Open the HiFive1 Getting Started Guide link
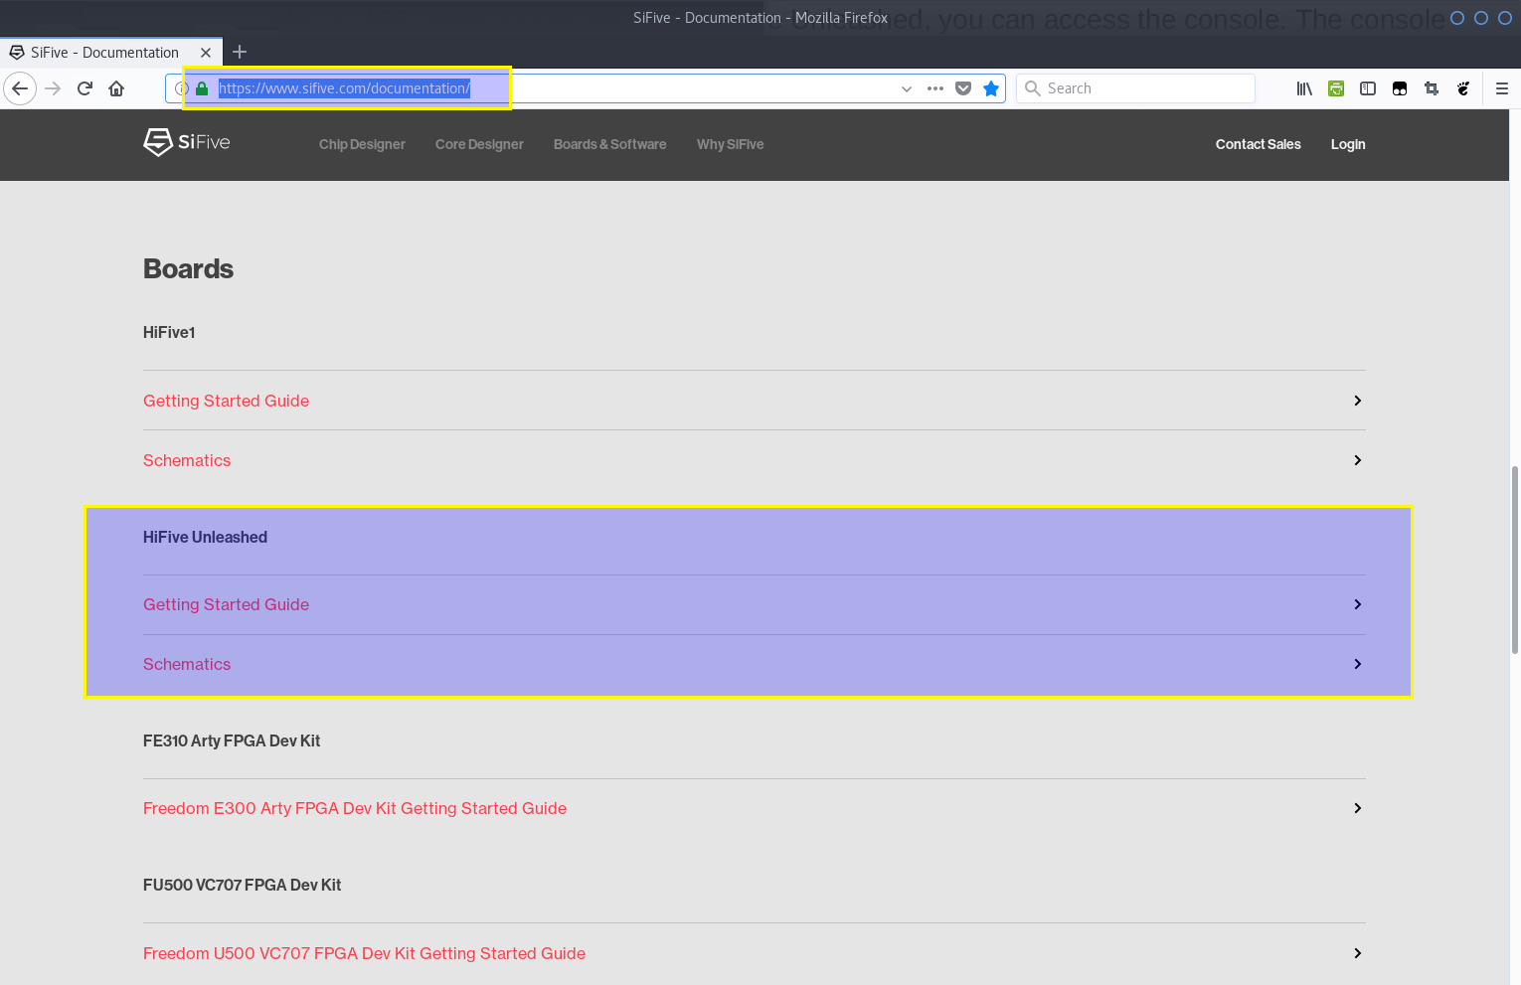The width and height of the screenshot is (1521, 985). (x=226, y=401)
